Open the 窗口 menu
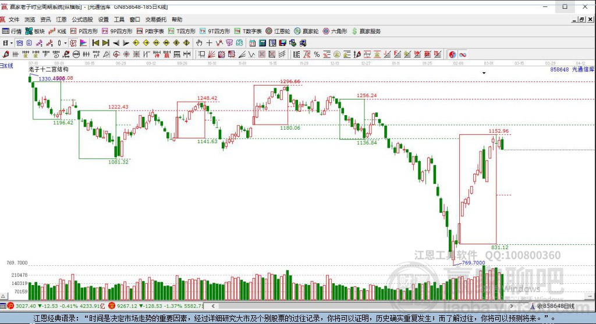This screenshot has height=324, width=596. point(134,19)
